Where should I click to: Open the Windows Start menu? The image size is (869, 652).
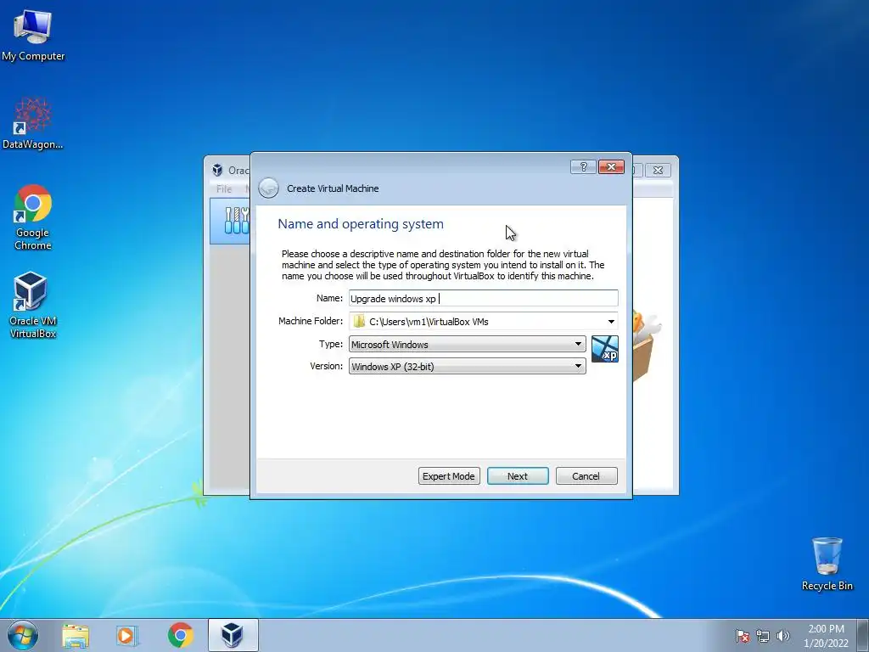click(23, 635)
